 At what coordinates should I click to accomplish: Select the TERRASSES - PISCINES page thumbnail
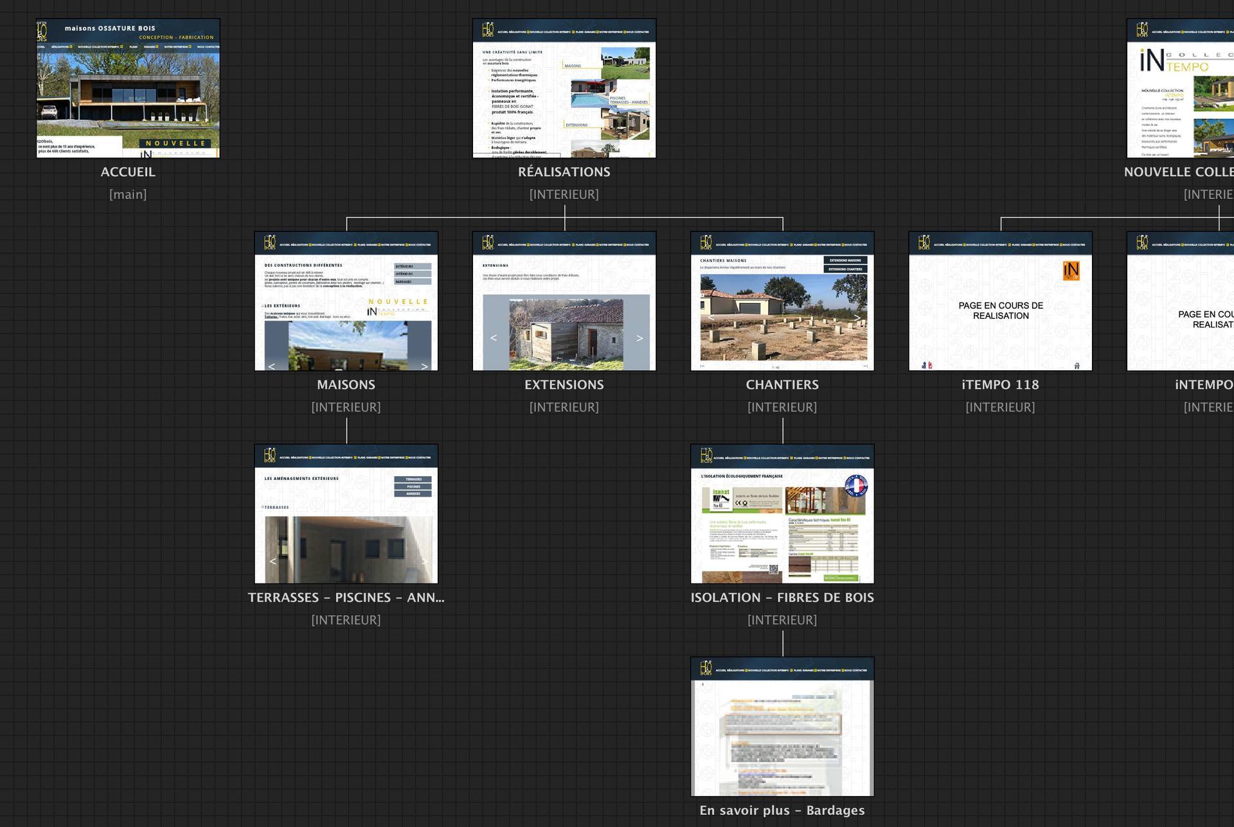click(346, 514)
